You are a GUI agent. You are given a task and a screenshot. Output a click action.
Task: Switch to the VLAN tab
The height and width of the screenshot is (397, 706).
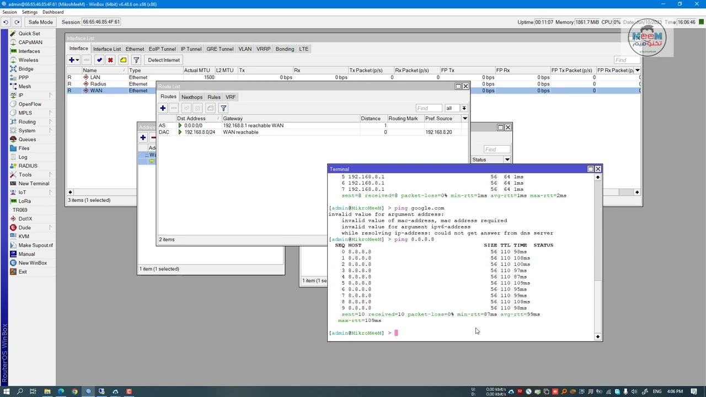[x=245, y=49]
